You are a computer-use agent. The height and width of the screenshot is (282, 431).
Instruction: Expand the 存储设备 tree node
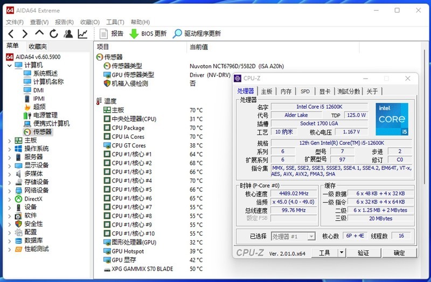tap(10, 182)
